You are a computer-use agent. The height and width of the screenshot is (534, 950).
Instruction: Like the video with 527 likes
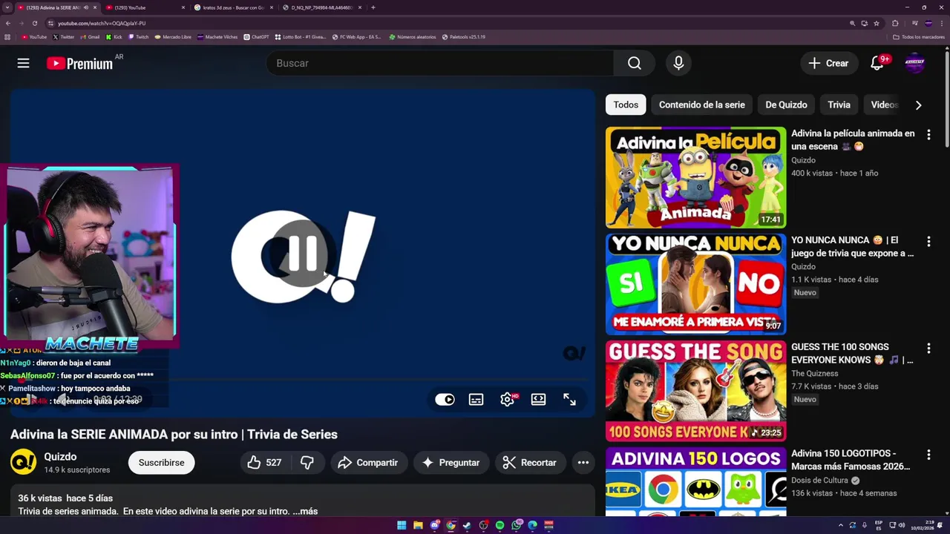click(264, 462)
